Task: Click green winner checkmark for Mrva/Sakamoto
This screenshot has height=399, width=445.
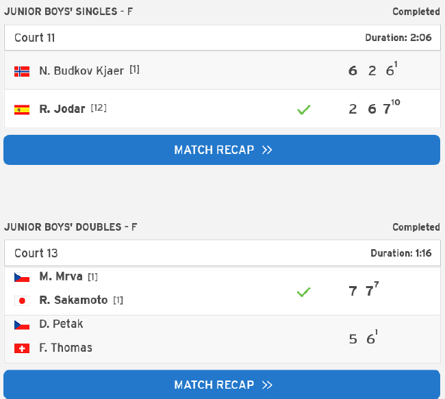Action: tap(304, 292)
